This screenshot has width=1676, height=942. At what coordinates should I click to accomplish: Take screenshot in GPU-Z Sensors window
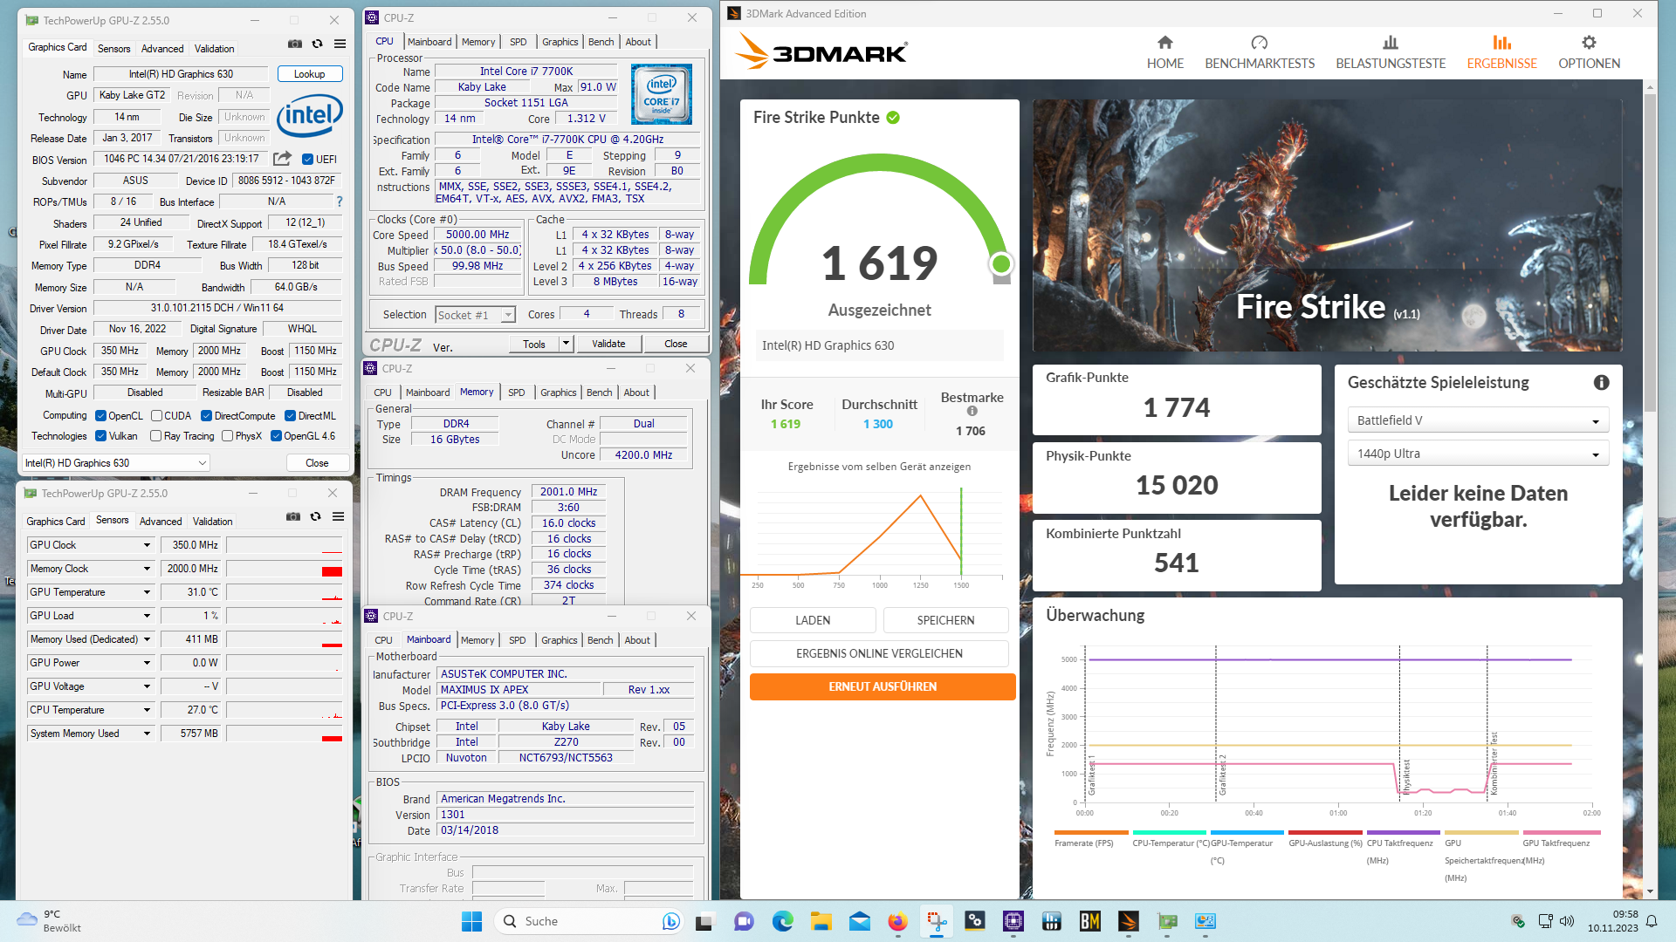(x=293, y=516)
